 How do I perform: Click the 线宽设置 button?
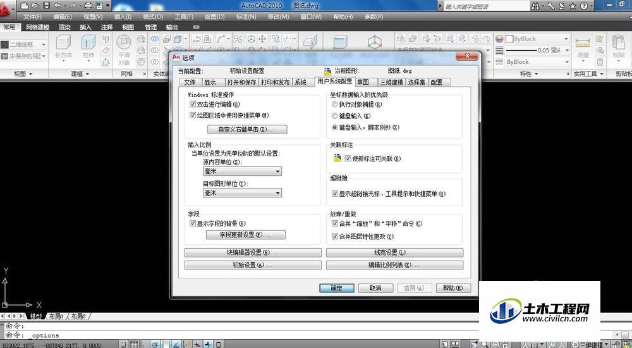coord(394,252)
